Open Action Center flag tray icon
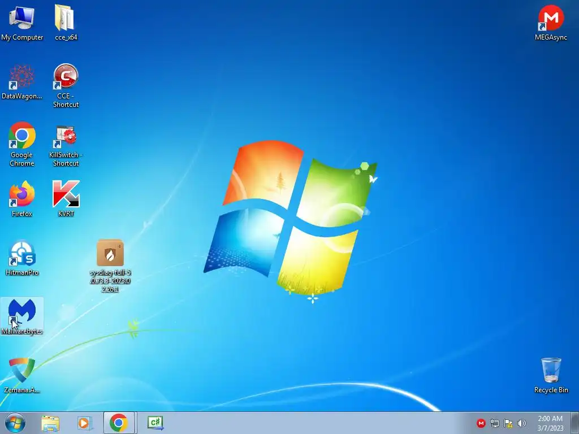The width and height of the screenshot is (579, 434). [x=508, y=423]
